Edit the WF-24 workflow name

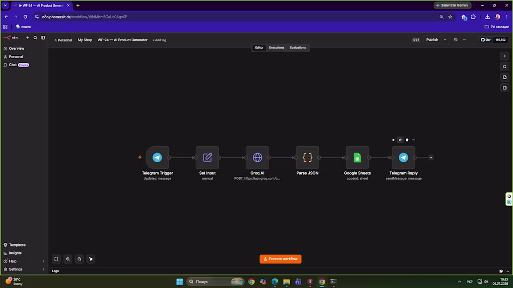[x=122, y=40]
